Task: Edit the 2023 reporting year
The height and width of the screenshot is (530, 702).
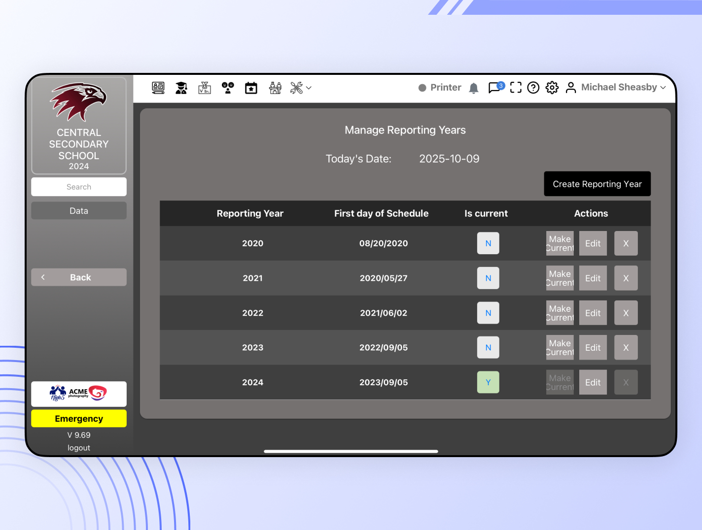Action: click(x=593, y=347)
